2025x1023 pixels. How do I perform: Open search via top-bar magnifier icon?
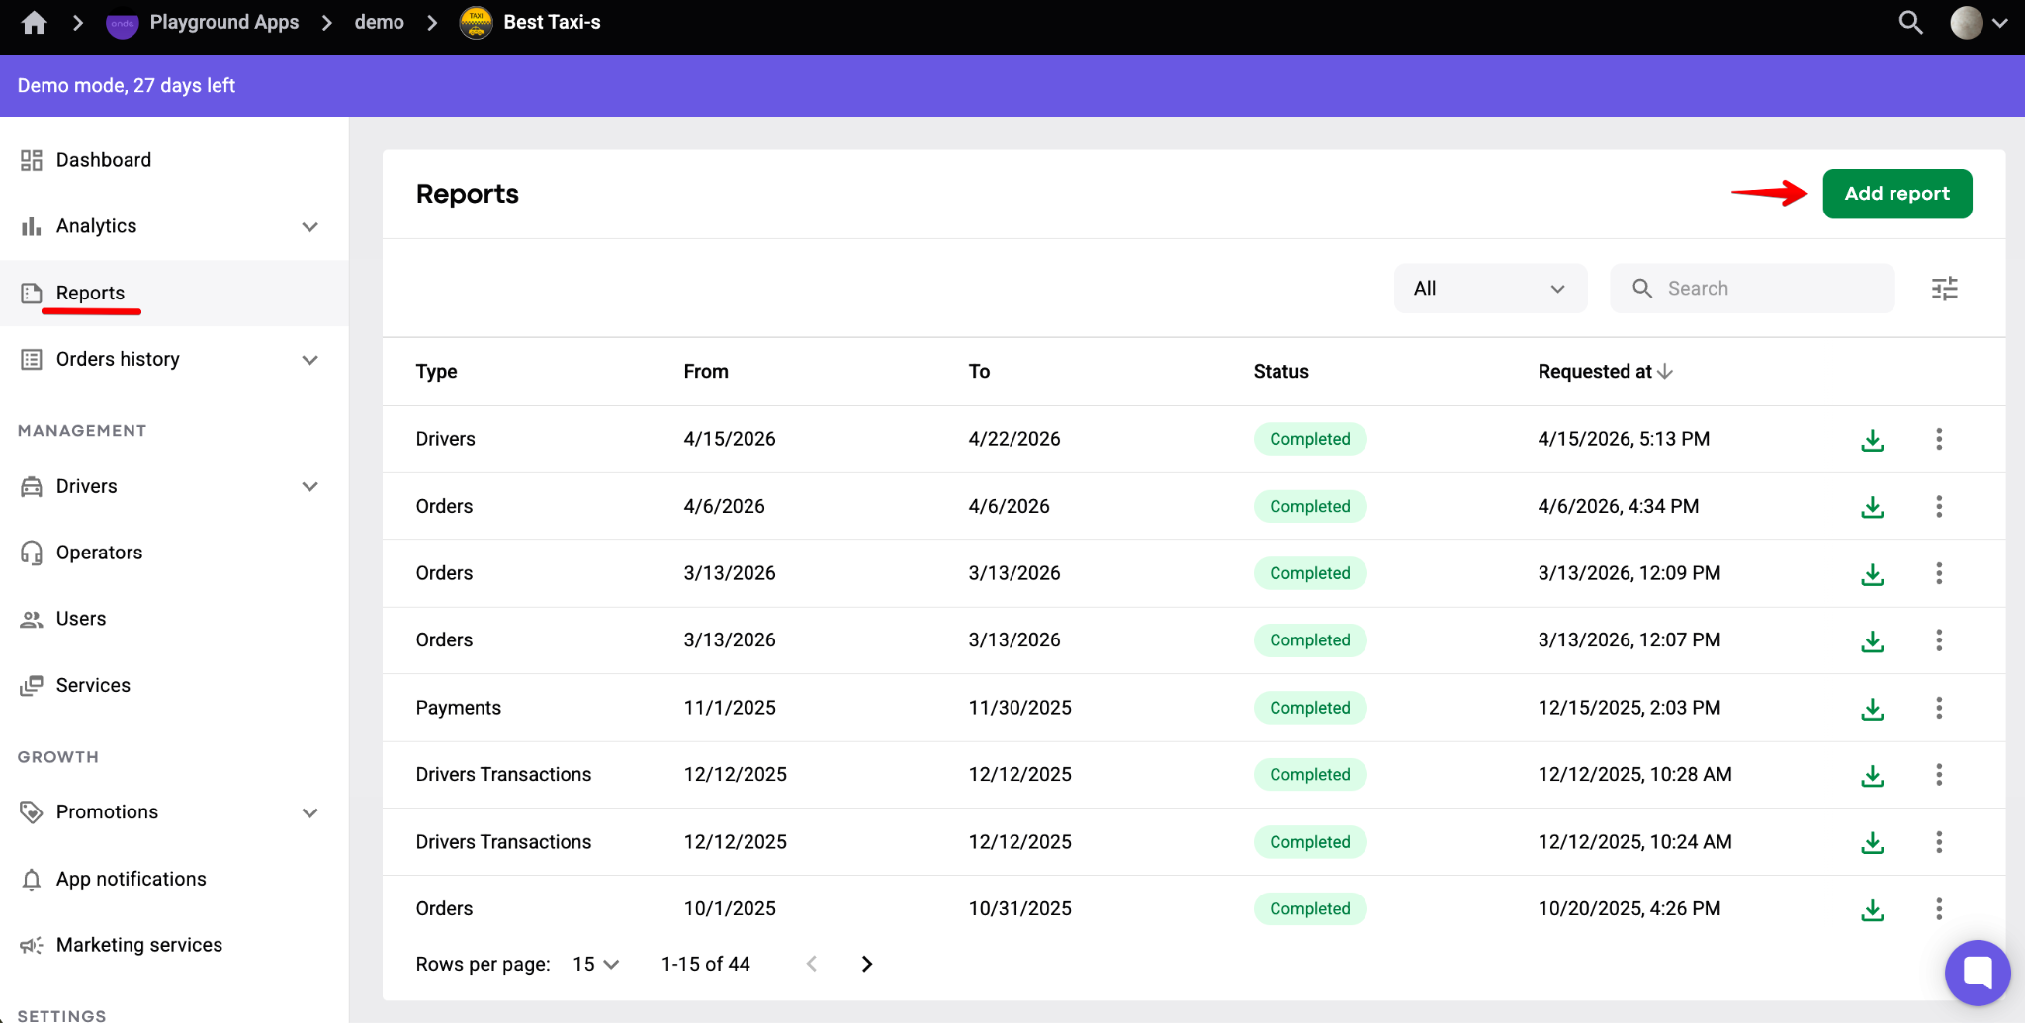tap(1910, 23)
